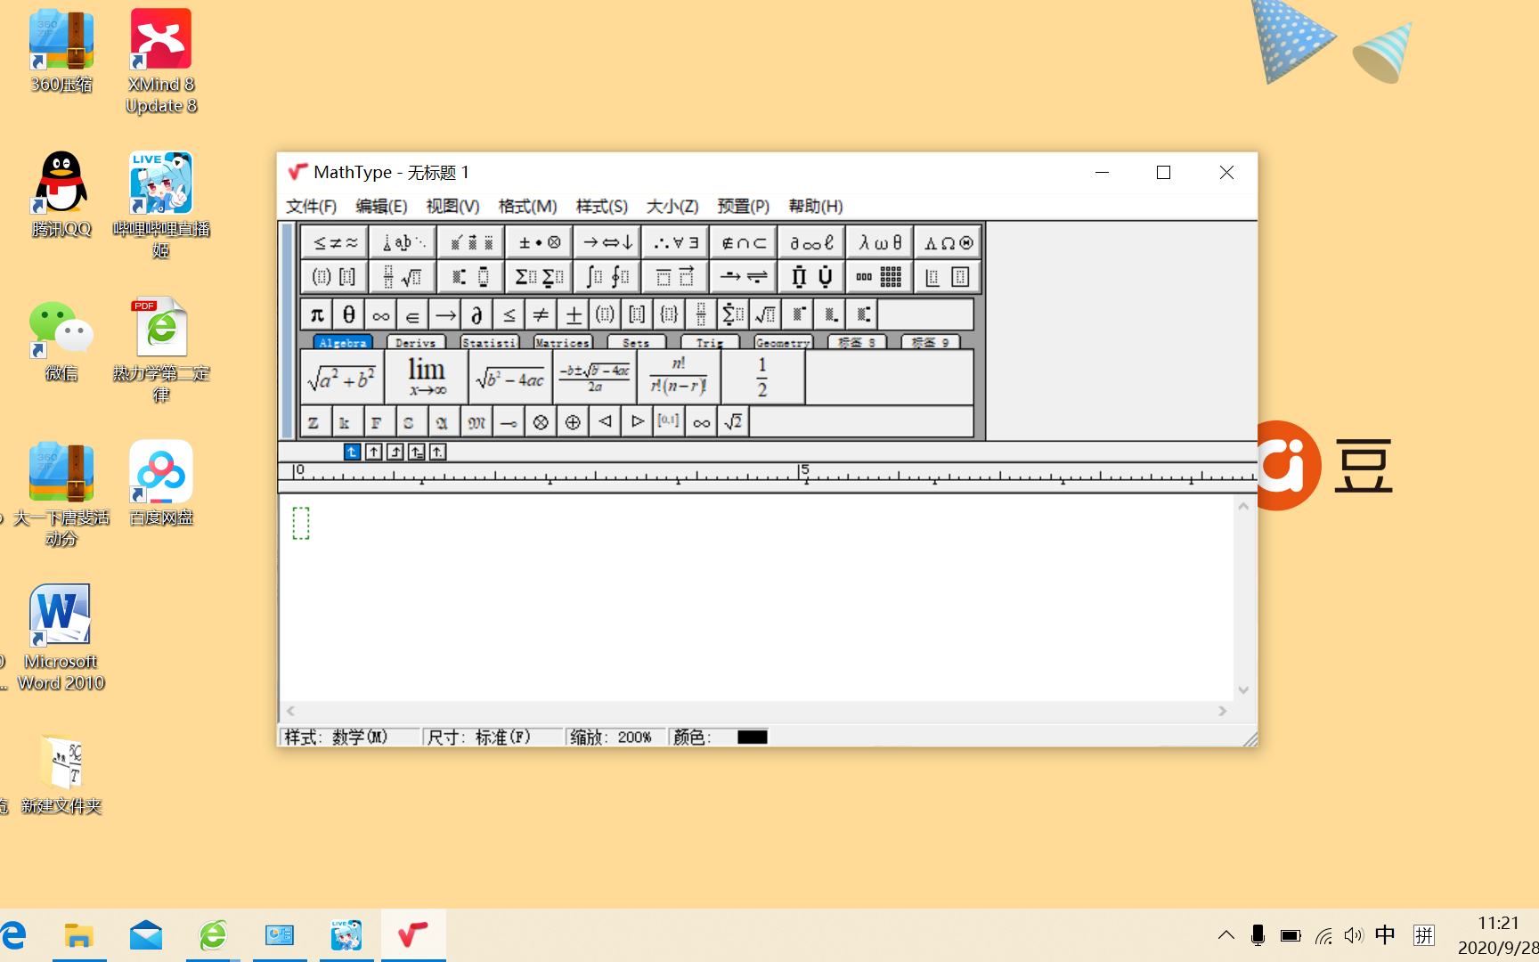Switch to the Matrices tab
Image resolution: width=1539 pixels, height=962 pixels.
[562, 342]
